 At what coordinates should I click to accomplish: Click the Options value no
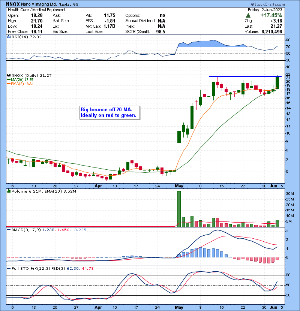pyautogui.click(x=162, y=15)
